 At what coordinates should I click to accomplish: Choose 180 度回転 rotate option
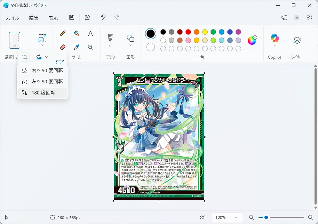point(42,93)
